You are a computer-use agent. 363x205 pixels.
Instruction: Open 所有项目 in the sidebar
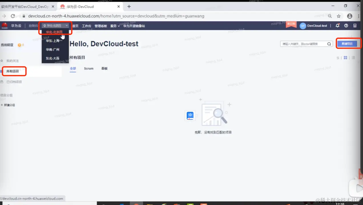13,71
